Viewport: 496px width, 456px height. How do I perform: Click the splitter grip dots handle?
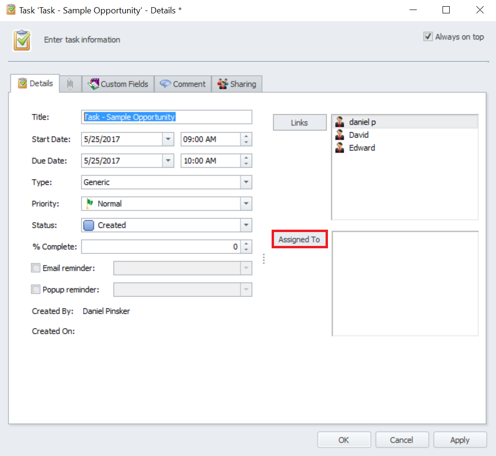coord(264,258)
